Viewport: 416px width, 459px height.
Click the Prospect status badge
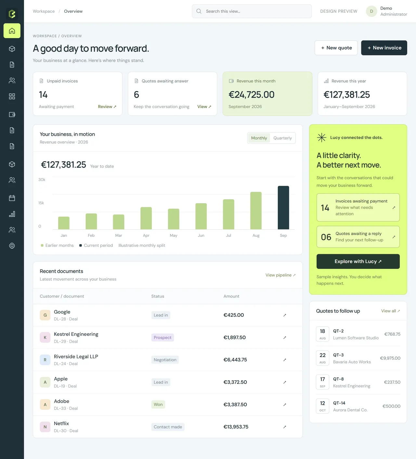click(x=162, y=338)
